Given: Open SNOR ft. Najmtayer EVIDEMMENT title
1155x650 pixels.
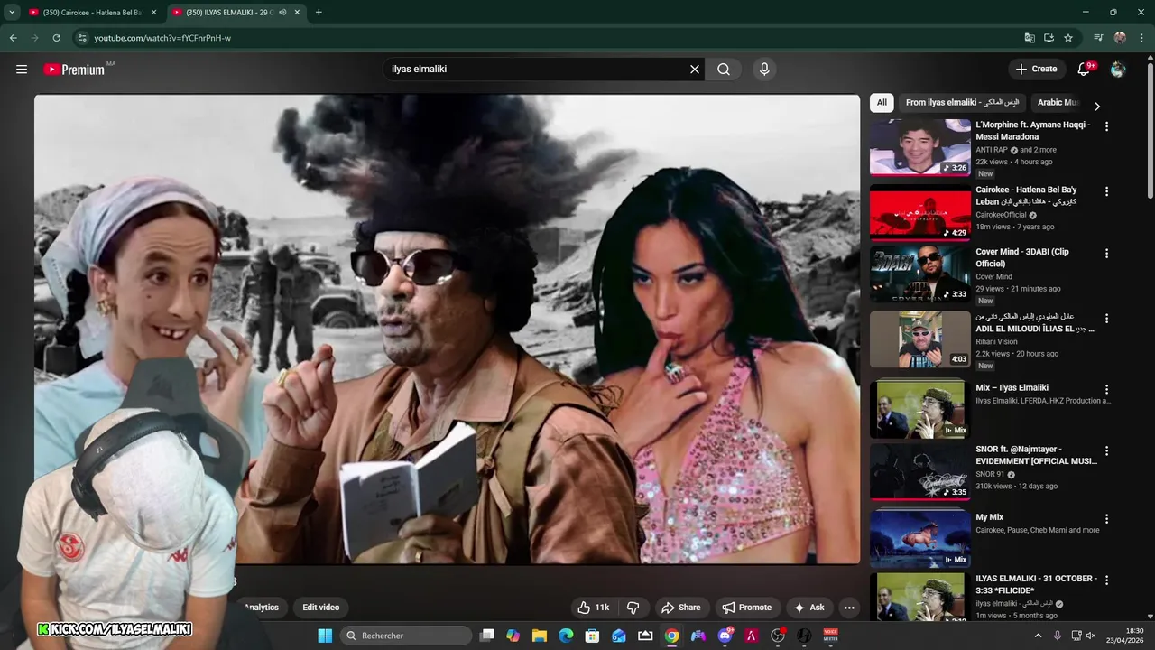Looking at the screenshot, I should [1036, 455].
